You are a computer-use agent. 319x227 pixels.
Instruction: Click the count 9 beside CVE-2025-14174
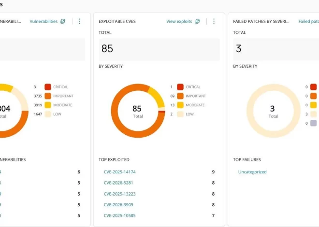(213, 172)
